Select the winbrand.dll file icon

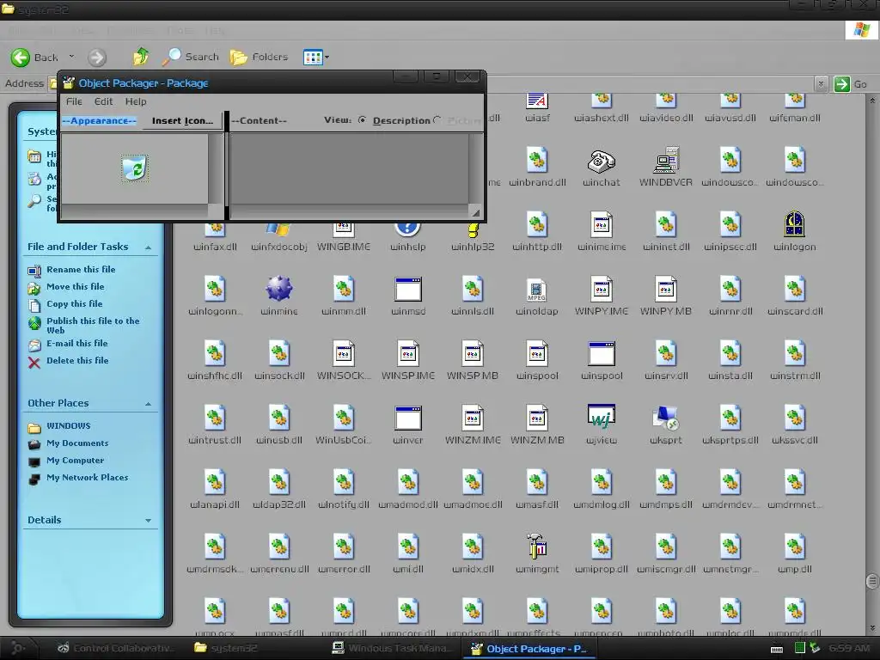click(x=537, y=160)
